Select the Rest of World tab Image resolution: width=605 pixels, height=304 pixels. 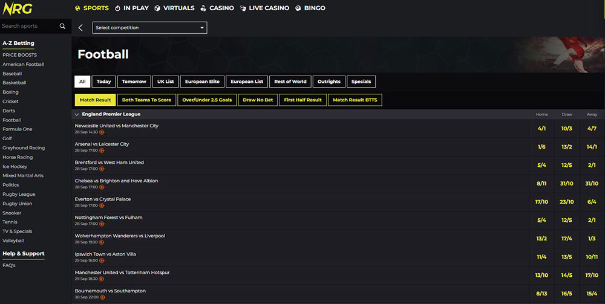(x=290, y=82)
